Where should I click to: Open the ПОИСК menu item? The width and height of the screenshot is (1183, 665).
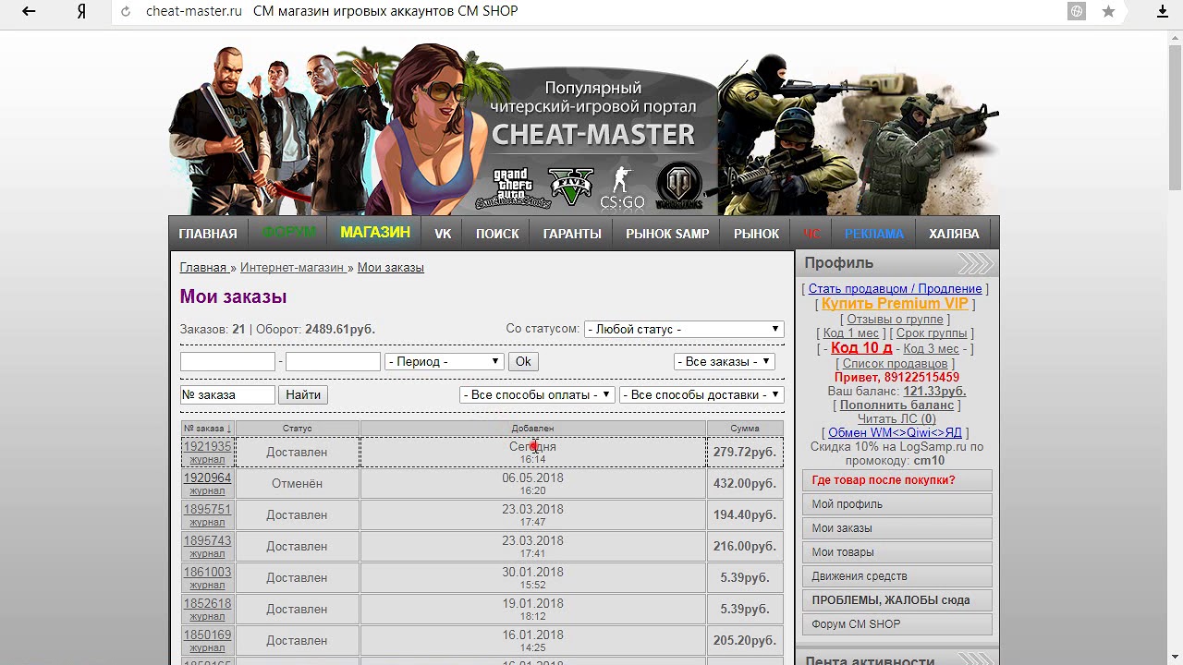point(497,234)
